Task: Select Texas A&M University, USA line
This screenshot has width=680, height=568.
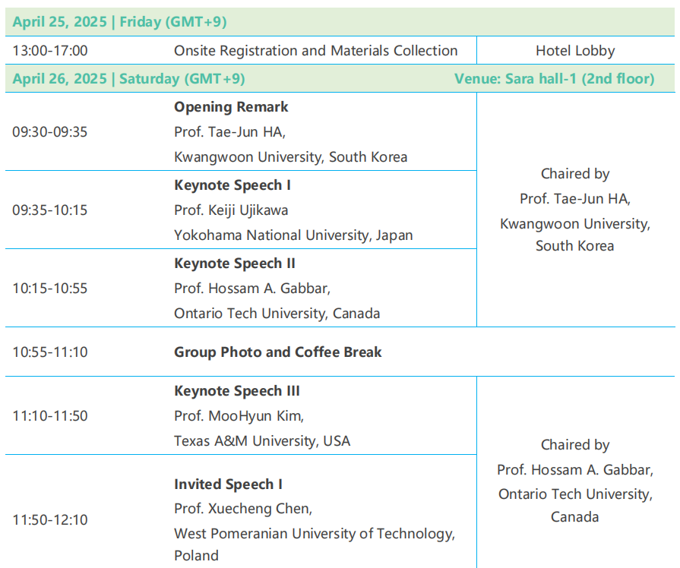Action: [262, 441]
